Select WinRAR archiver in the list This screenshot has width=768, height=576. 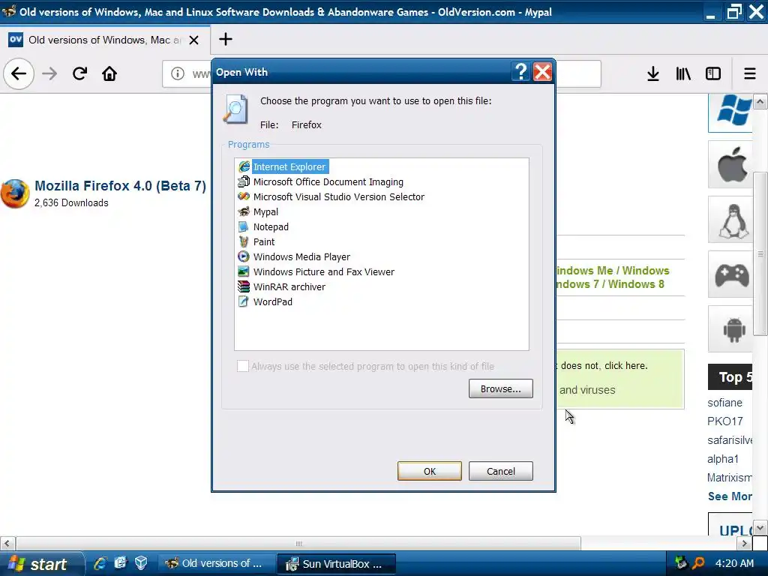pos(289,287)
